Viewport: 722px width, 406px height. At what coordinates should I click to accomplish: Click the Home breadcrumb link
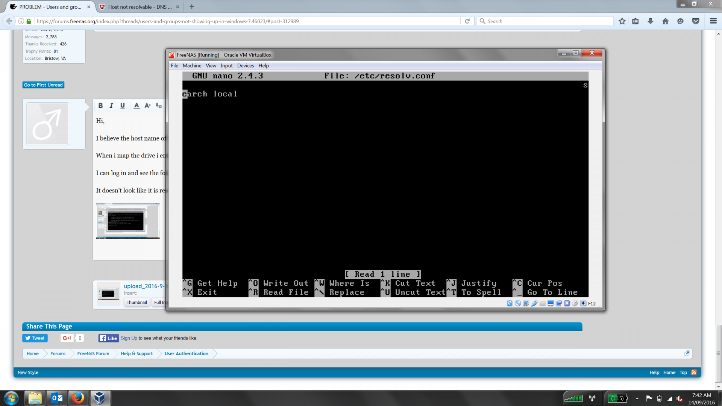pyautogui.click(x=33, y=354)
